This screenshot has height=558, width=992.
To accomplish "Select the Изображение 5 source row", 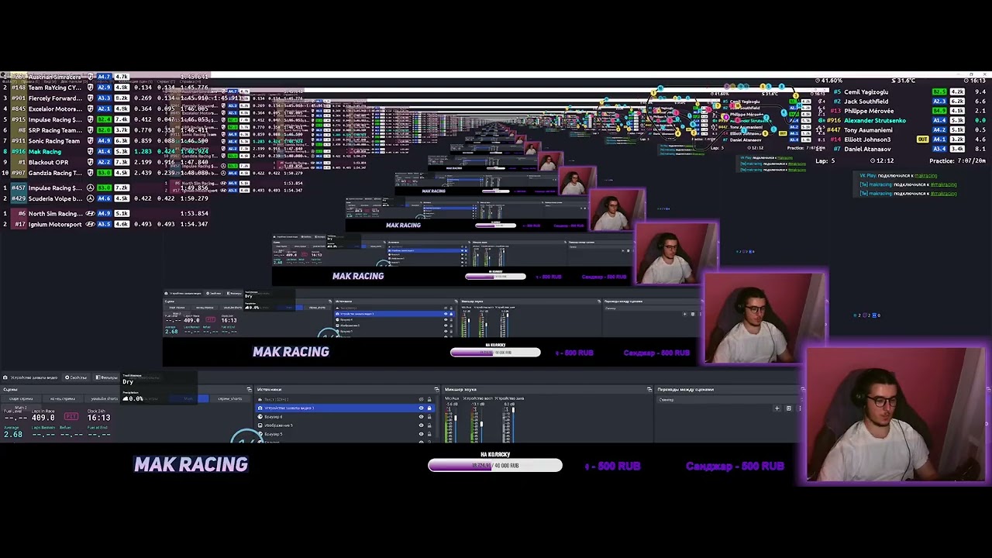I will tap(344, 425).
